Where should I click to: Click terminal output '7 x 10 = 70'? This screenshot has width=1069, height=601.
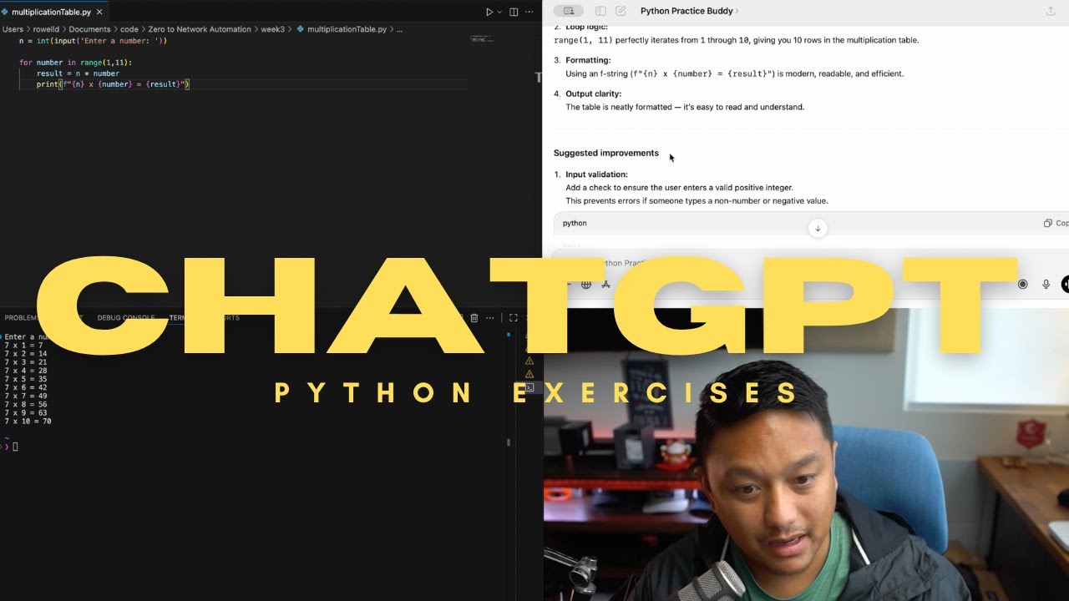click(28, 422)
